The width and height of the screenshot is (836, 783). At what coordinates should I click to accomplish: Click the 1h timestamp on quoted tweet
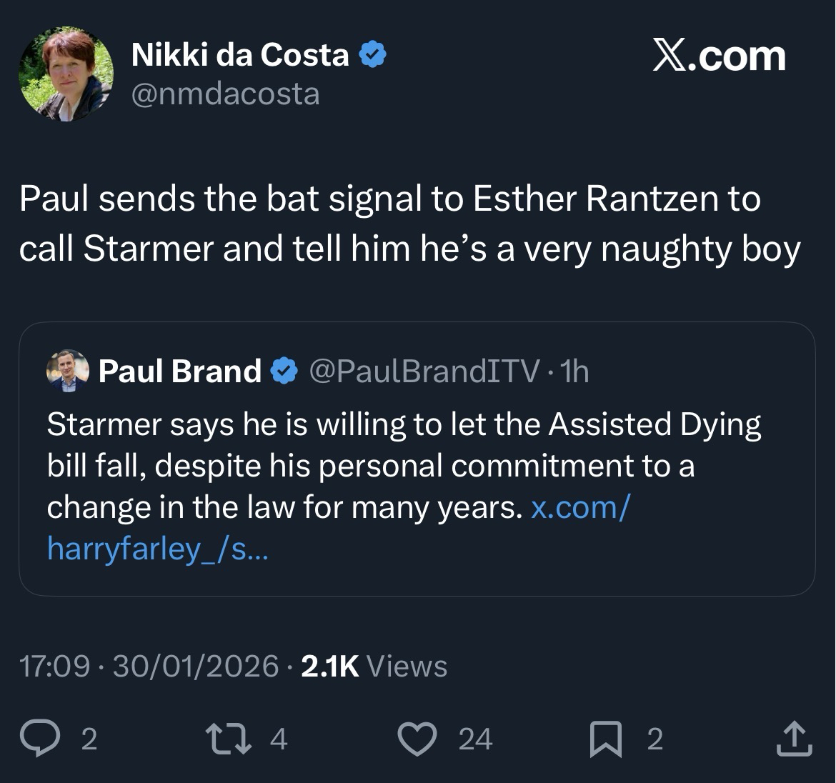(x=574, y=371)
